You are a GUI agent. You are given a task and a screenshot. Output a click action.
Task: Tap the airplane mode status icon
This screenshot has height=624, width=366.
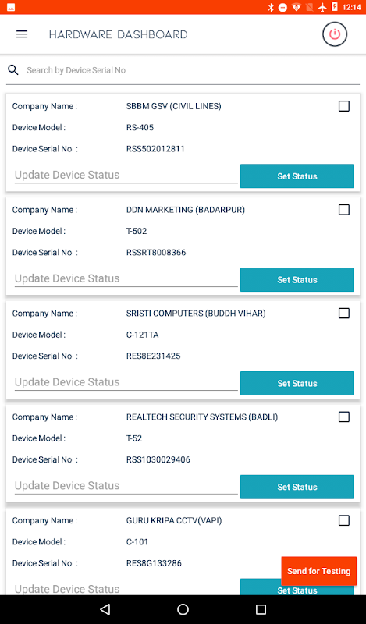pyautogui.click(x=322, y=7)
